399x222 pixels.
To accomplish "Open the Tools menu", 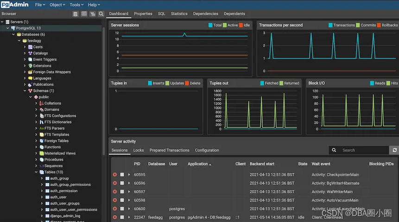I will pos(76,5).
